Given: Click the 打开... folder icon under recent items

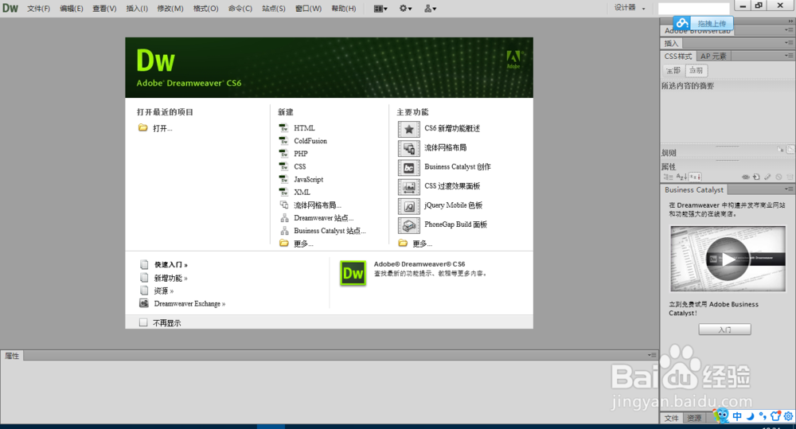Looking at the screenshot, I should pos(143,127).
